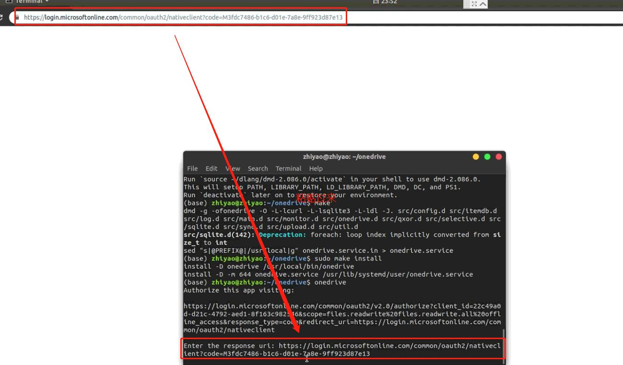The width and height of the screenshot is (623, 365).
Task: Click the 'ient?code=M3fdc7486' line in the terminal
Action: pyautogui.click(x=277, y=353)
